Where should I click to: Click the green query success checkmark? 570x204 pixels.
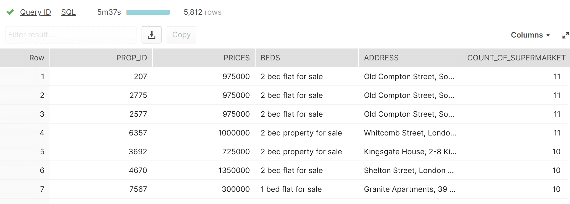[10, 12]
